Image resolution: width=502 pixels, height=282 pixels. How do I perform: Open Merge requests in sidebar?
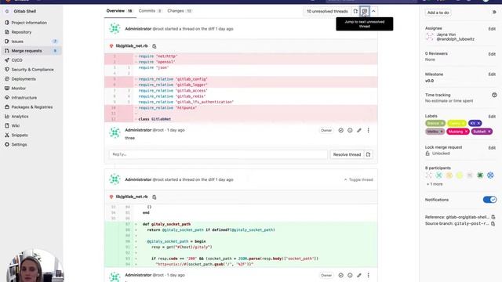(31, 51)
